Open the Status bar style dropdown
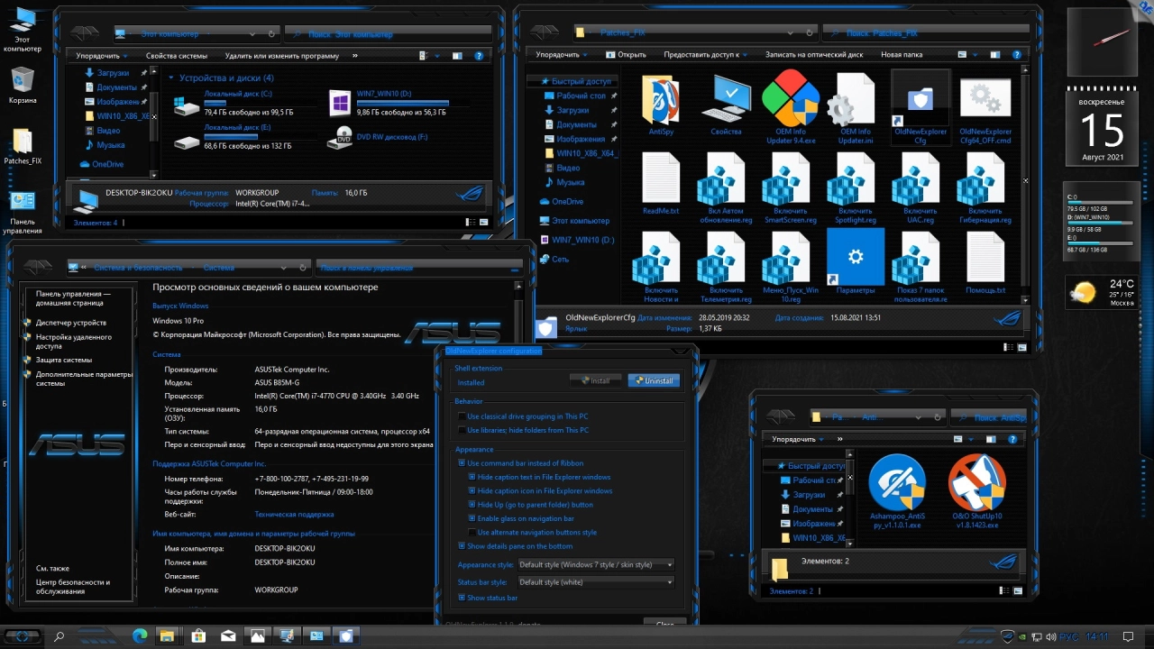This screenshot has width=1154, height=649. point(596,582)
